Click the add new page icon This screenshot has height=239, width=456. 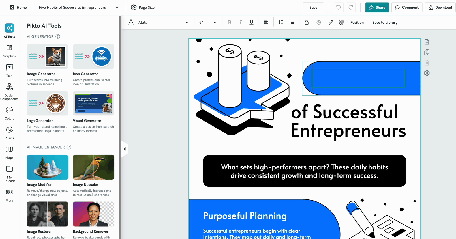tap(427, 42)
